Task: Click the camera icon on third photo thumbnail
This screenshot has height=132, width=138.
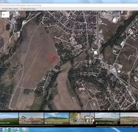Action: pos(46,123)
